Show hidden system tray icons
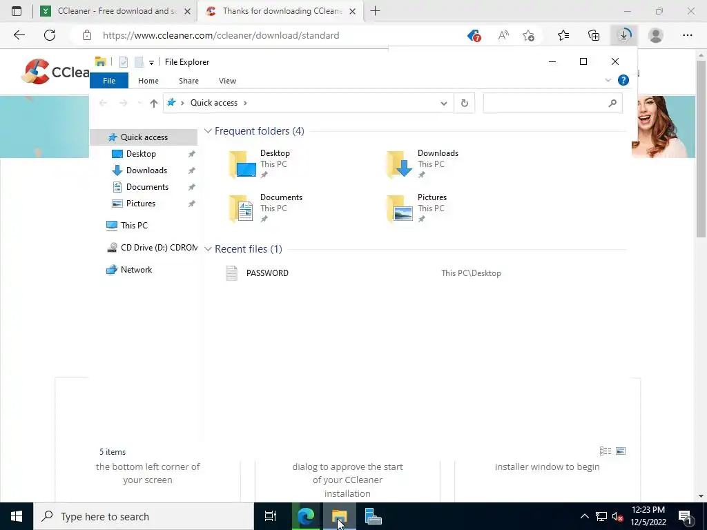707x530 pixels. (584, 516)
